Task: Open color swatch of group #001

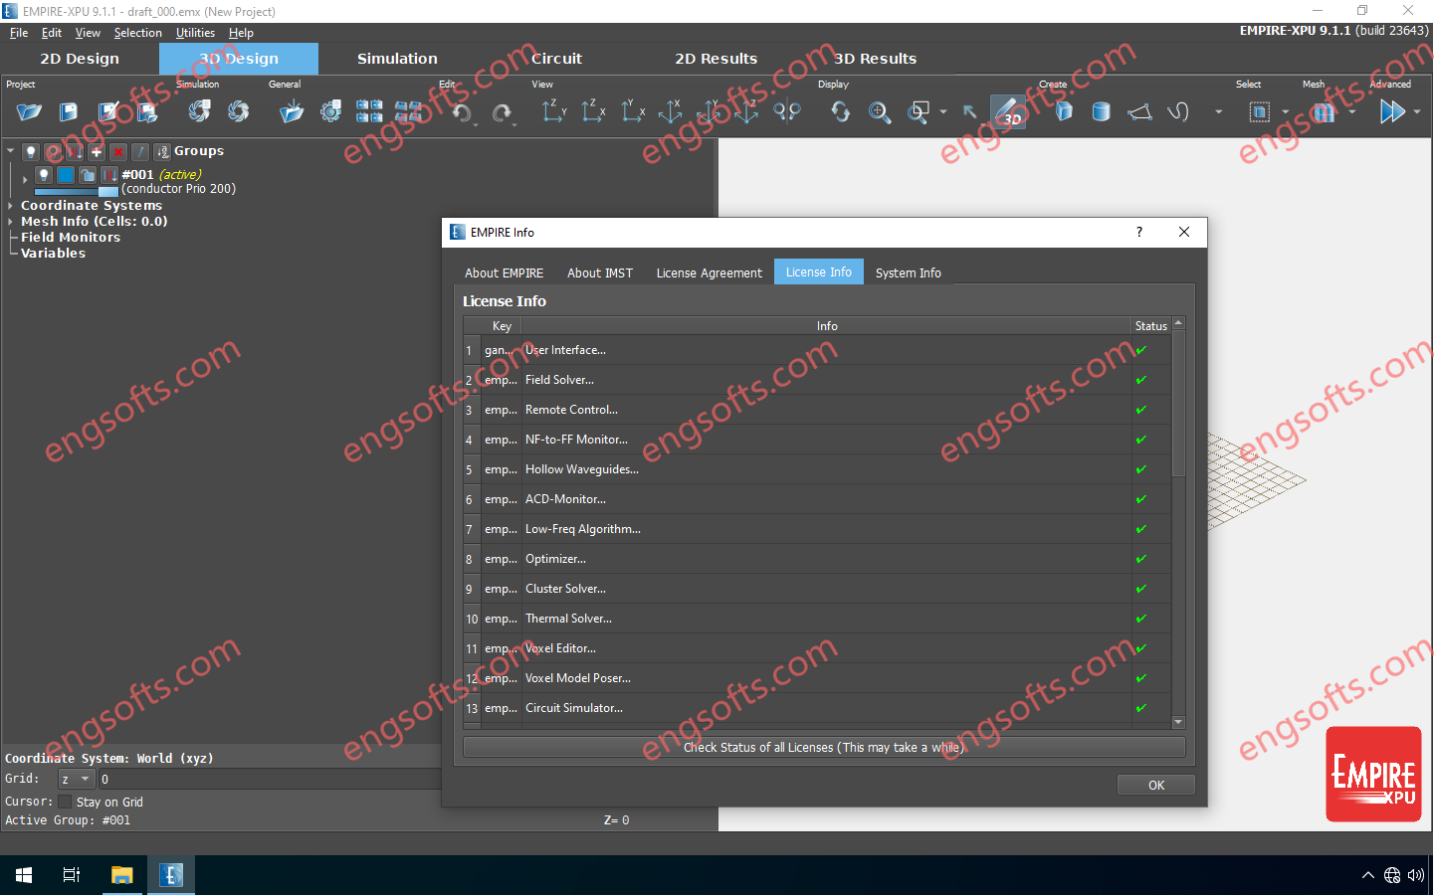Action: (66, 175)
